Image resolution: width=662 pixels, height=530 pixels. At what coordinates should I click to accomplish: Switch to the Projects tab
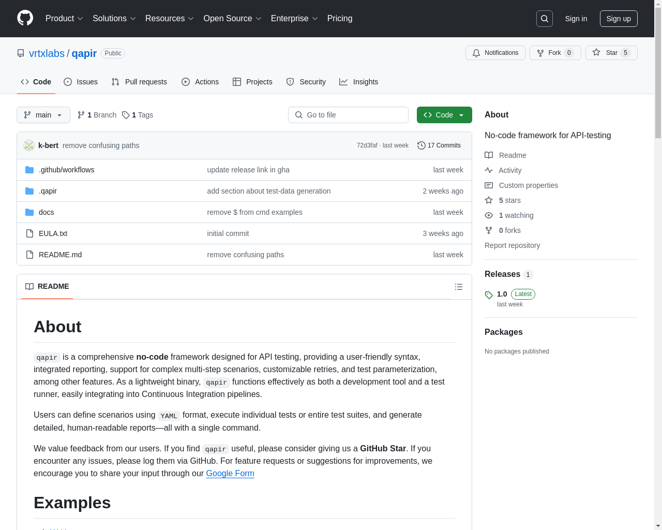pyautogui.click(x=252, y=82)
